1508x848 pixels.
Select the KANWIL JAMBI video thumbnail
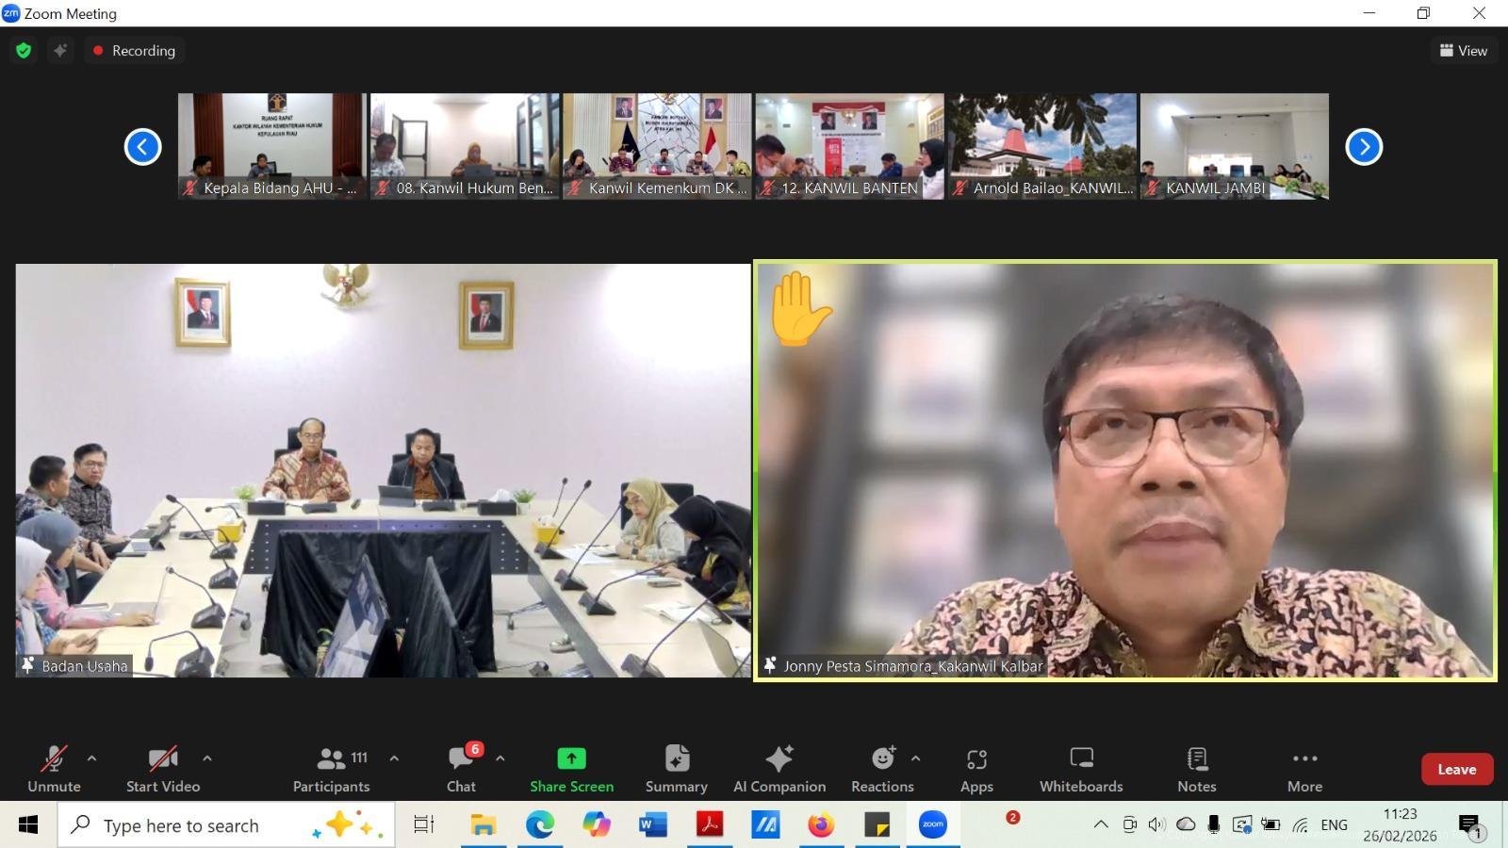(1234, 146)
